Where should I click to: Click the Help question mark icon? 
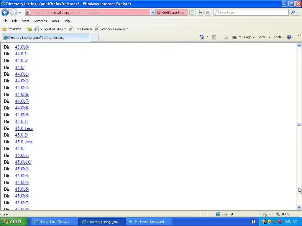(x=289, y=37)
